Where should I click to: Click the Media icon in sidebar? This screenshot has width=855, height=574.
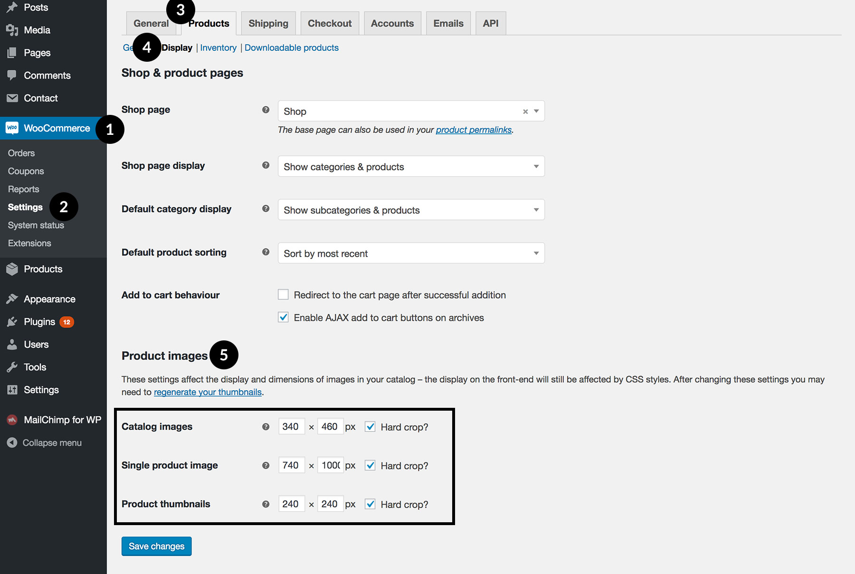tap(12, 30)
